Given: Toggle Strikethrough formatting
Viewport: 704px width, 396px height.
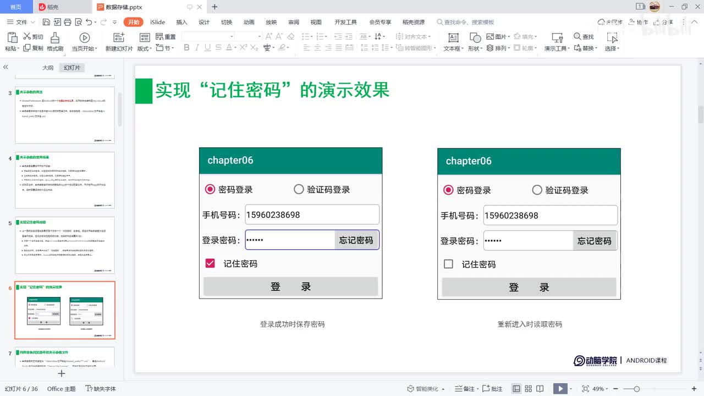Looking at the screenshot, I should [x=218, y=48].
